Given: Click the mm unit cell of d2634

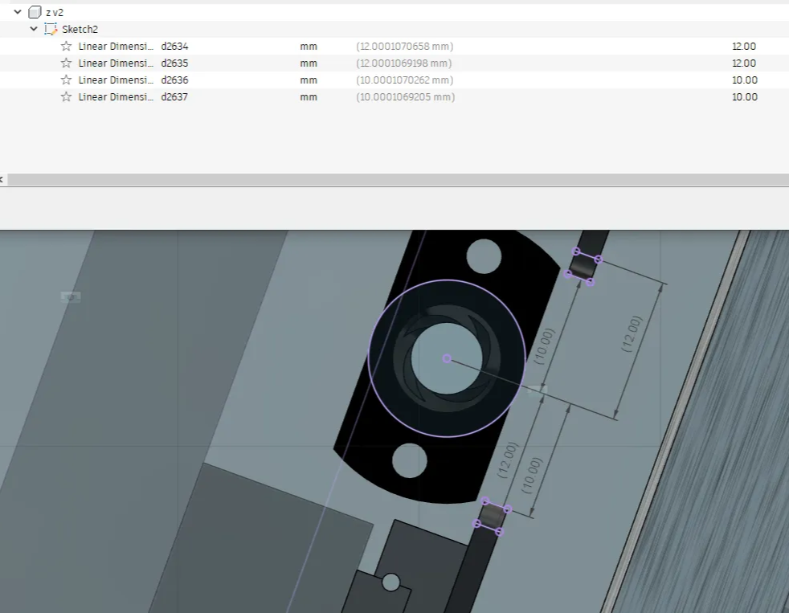Looking at the screenshot, I should [309, 47].
